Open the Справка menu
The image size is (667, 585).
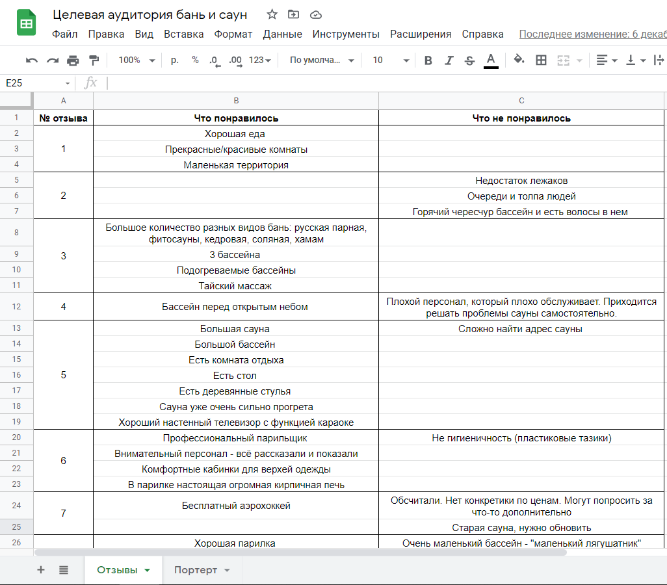(x=483, y=34)
